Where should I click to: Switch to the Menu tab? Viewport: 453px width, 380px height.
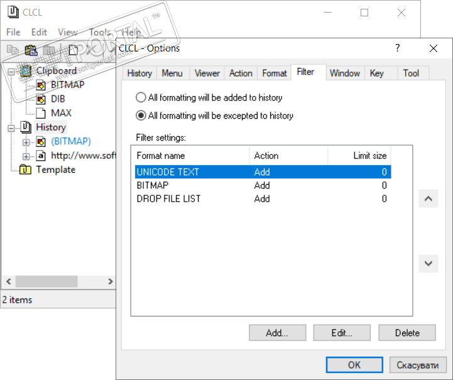(172, 73)
